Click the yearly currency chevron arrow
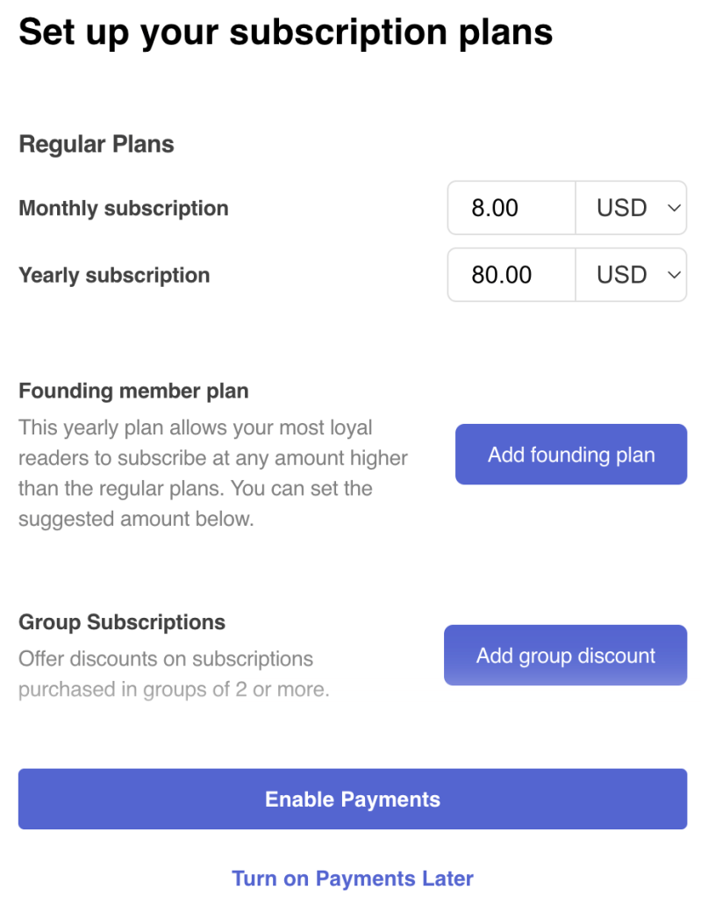The height and width of the screenshot is (904, 701). point(674,275)
